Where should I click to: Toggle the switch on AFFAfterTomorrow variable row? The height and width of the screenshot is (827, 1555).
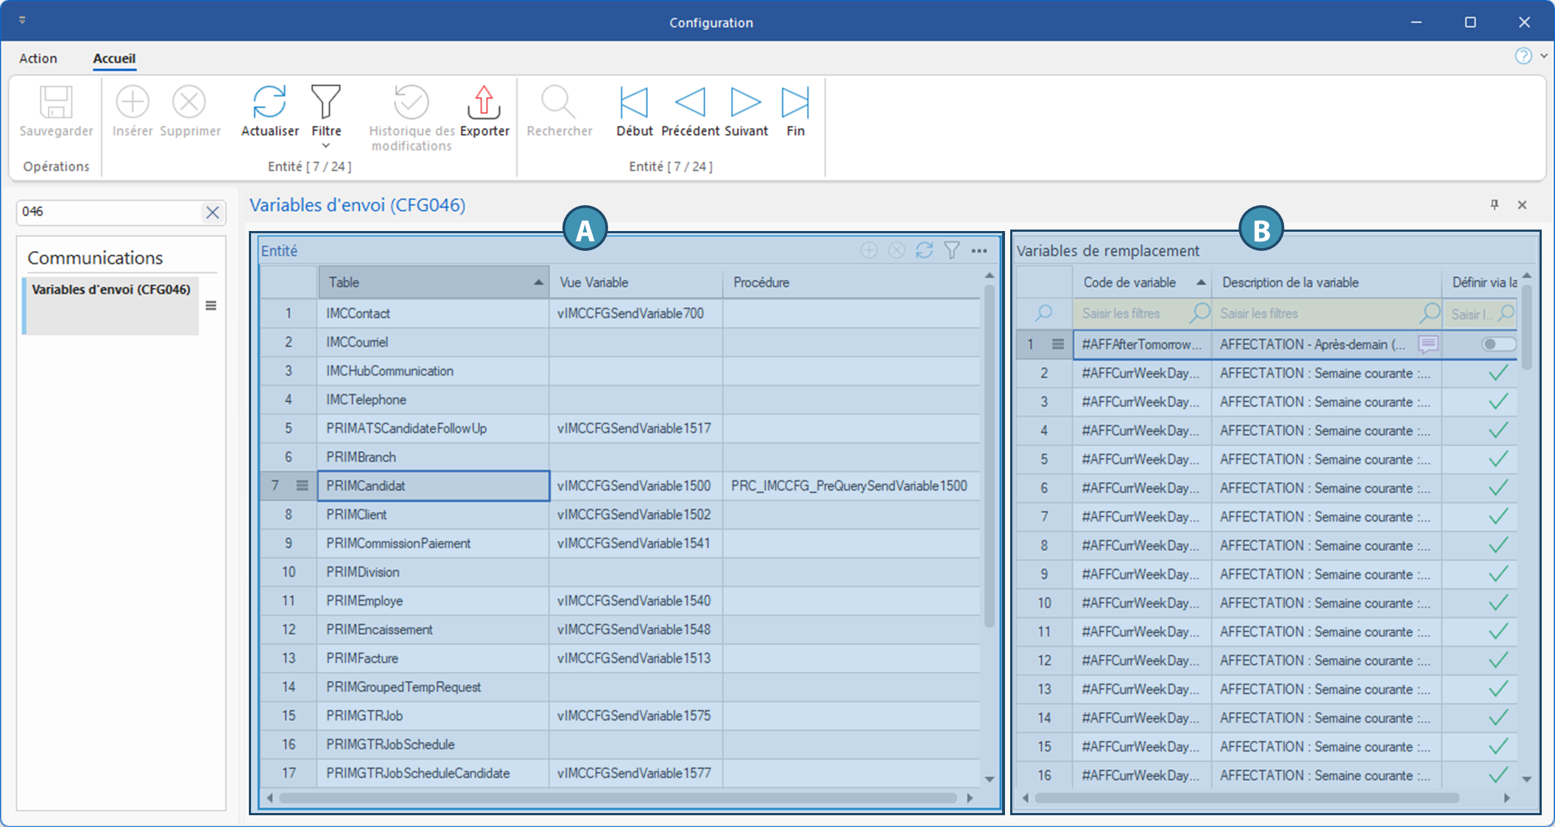tap(1498, 344)
